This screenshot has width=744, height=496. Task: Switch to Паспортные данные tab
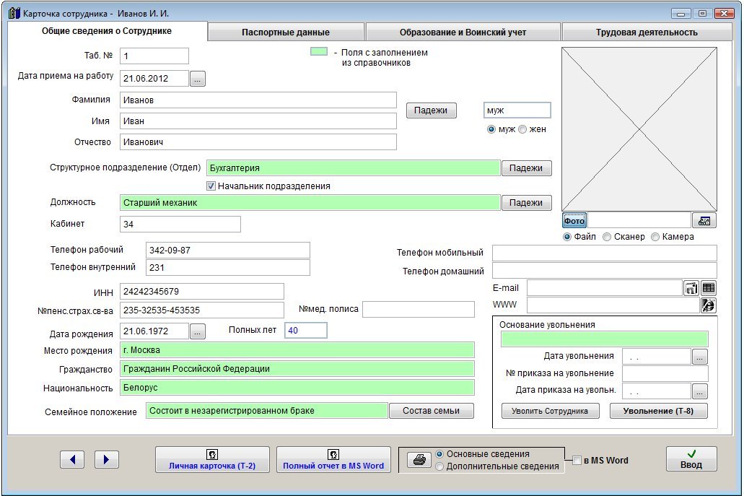[x=286, y=32]
